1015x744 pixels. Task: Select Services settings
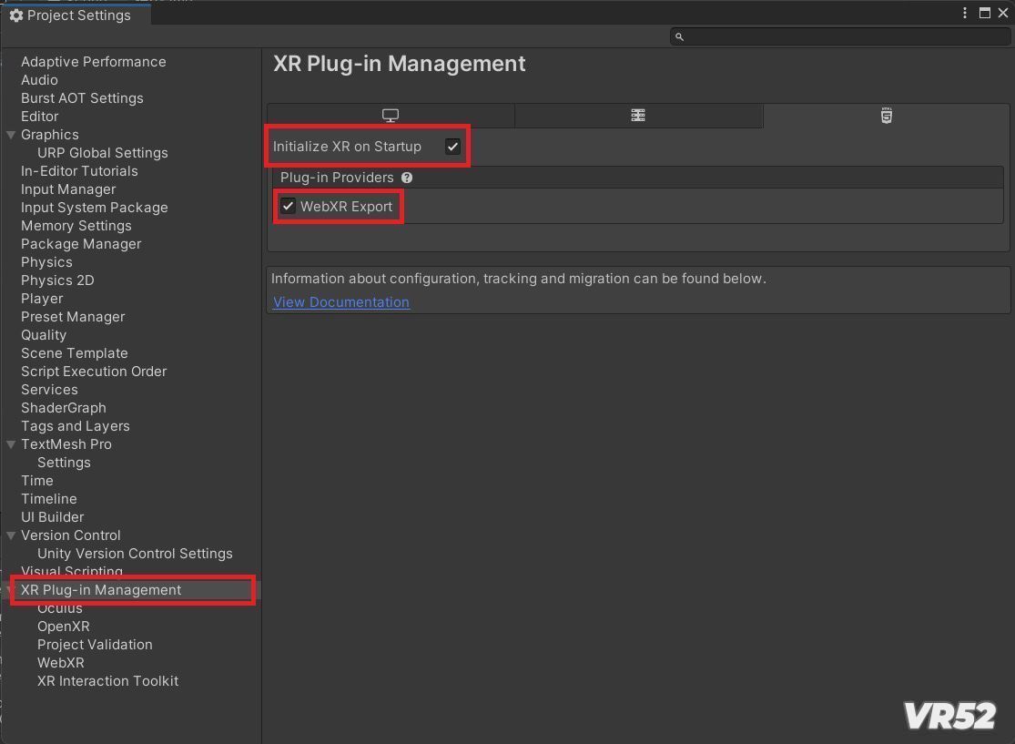tap(49, 389)
